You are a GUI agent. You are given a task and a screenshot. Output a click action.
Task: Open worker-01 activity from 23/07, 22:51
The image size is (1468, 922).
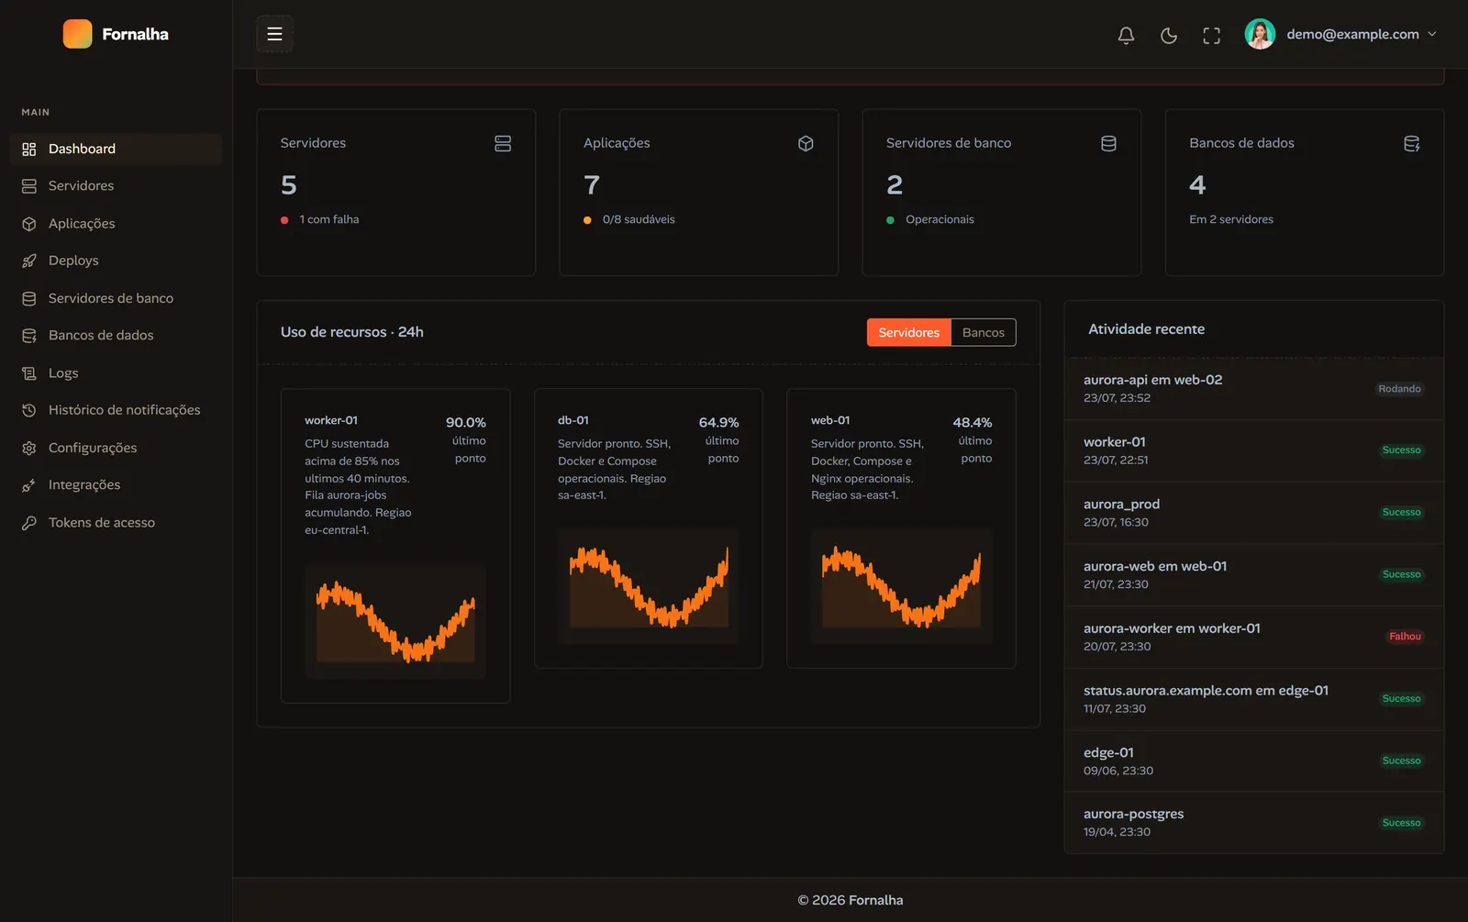point(1254,451)
